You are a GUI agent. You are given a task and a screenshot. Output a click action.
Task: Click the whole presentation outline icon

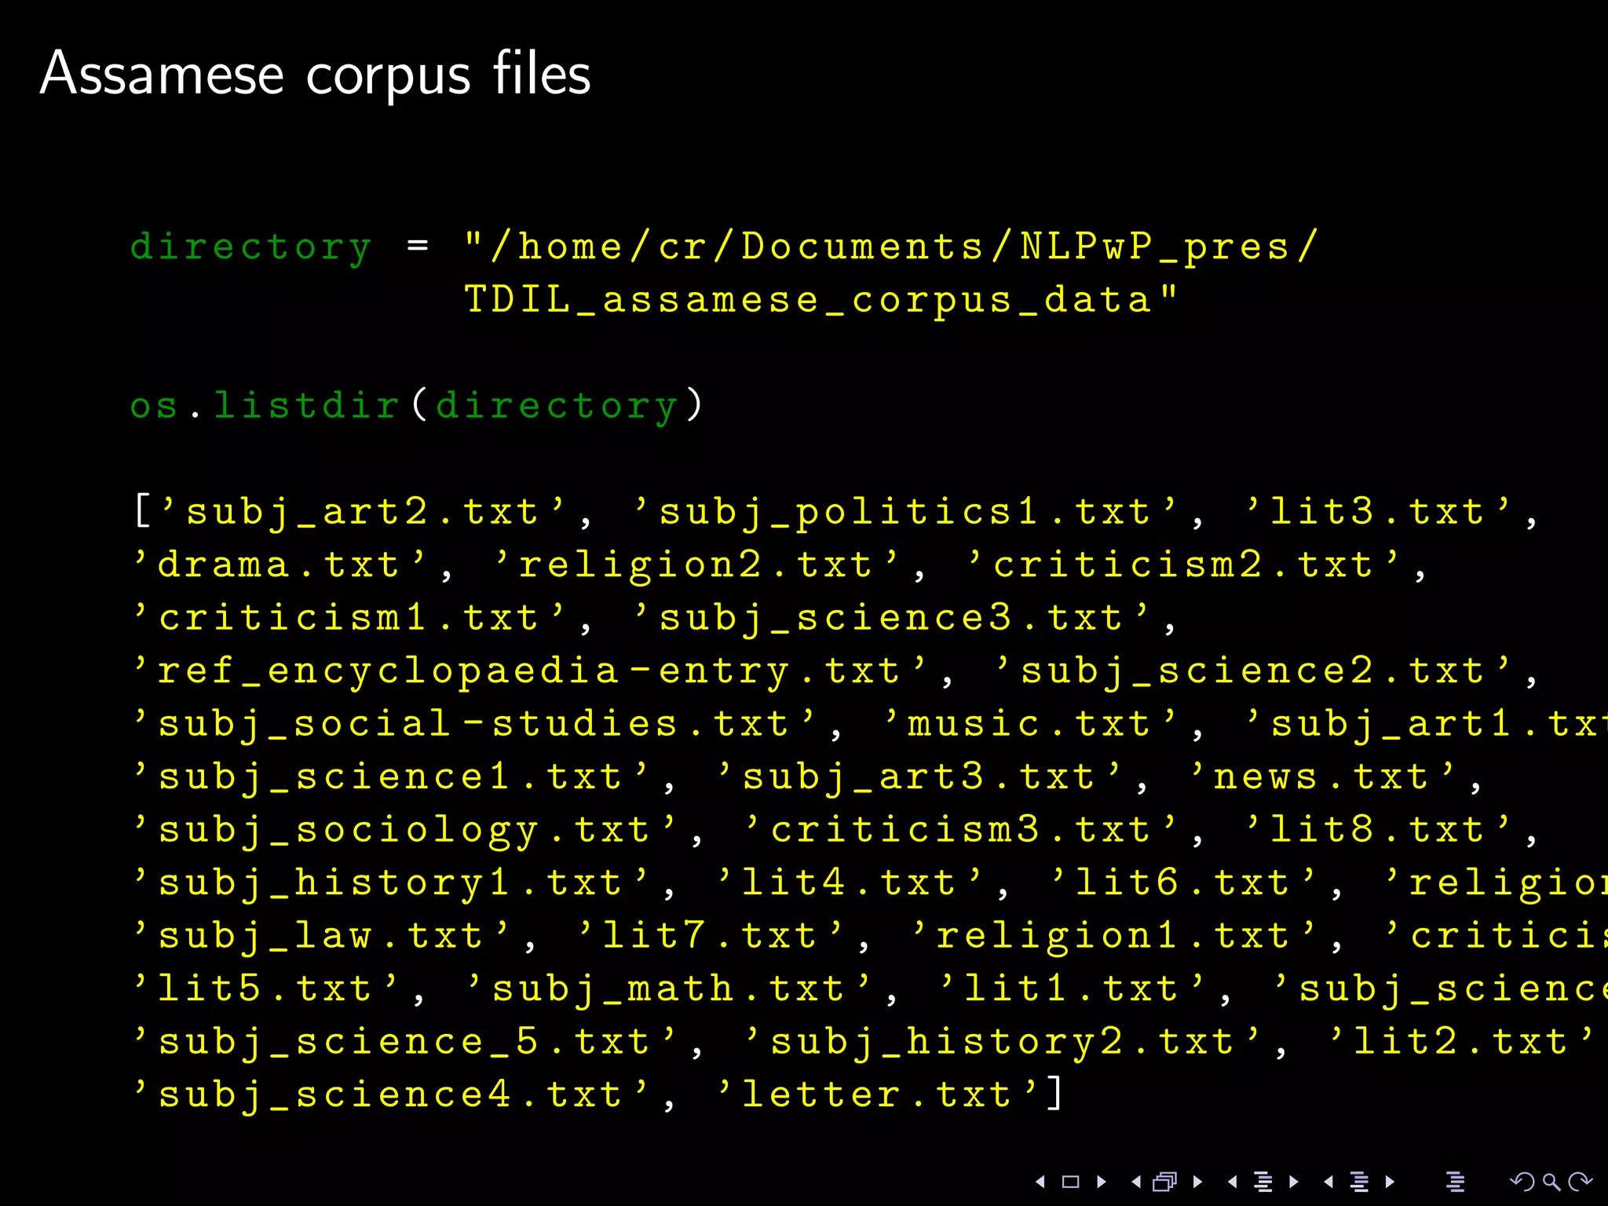1455,1182
